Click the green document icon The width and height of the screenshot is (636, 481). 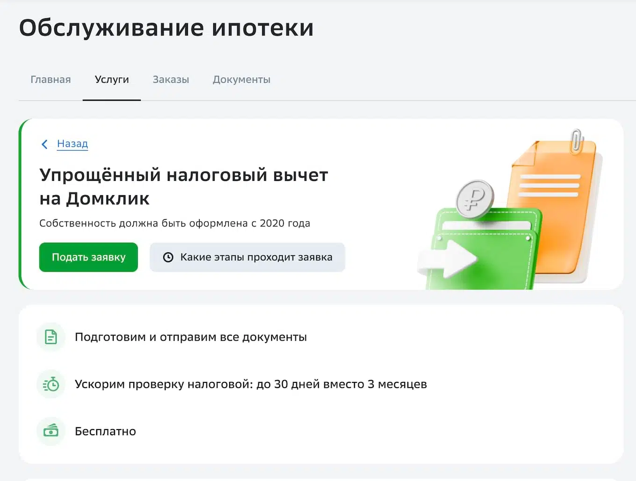(x=51, y=337)
